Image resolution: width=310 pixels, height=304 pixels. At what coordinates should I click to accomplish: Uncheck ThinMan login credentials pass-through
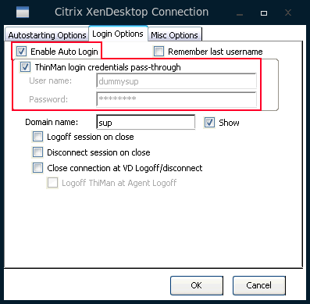[x=25, y=67]
